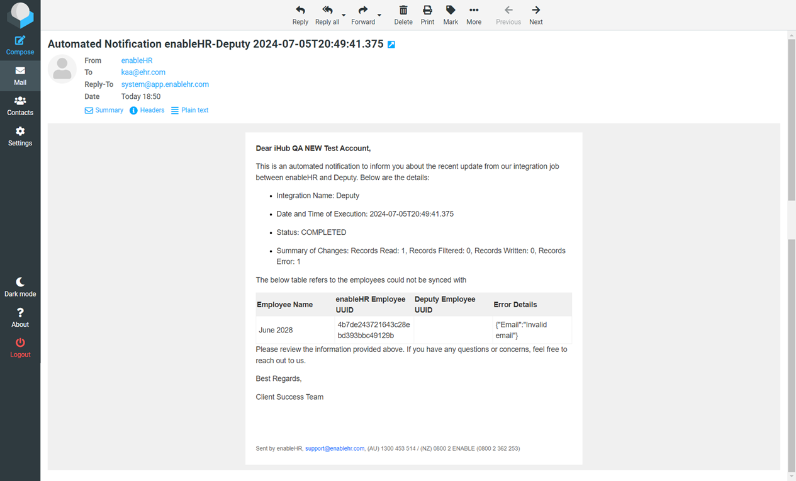
Task: Show the message Summary view
Action: (104, 110)
